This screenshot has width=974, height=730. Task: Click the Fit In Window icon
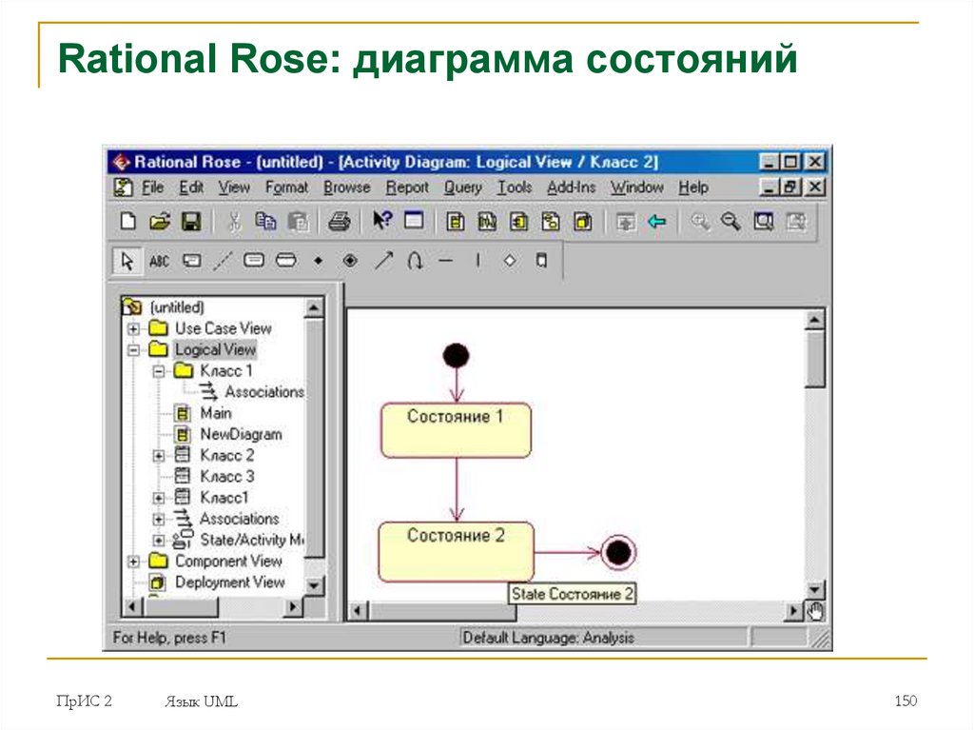(x=764, y=222)
